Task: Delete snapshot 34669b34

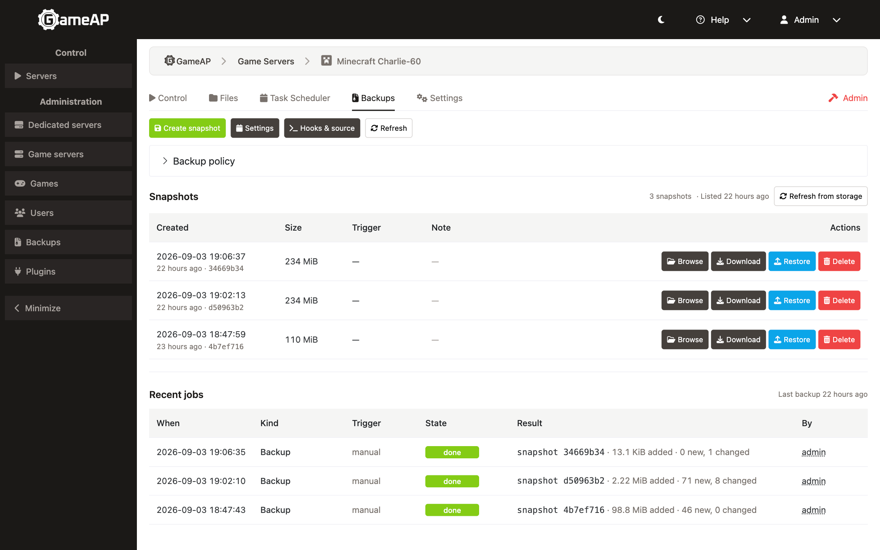Action: 839,261
